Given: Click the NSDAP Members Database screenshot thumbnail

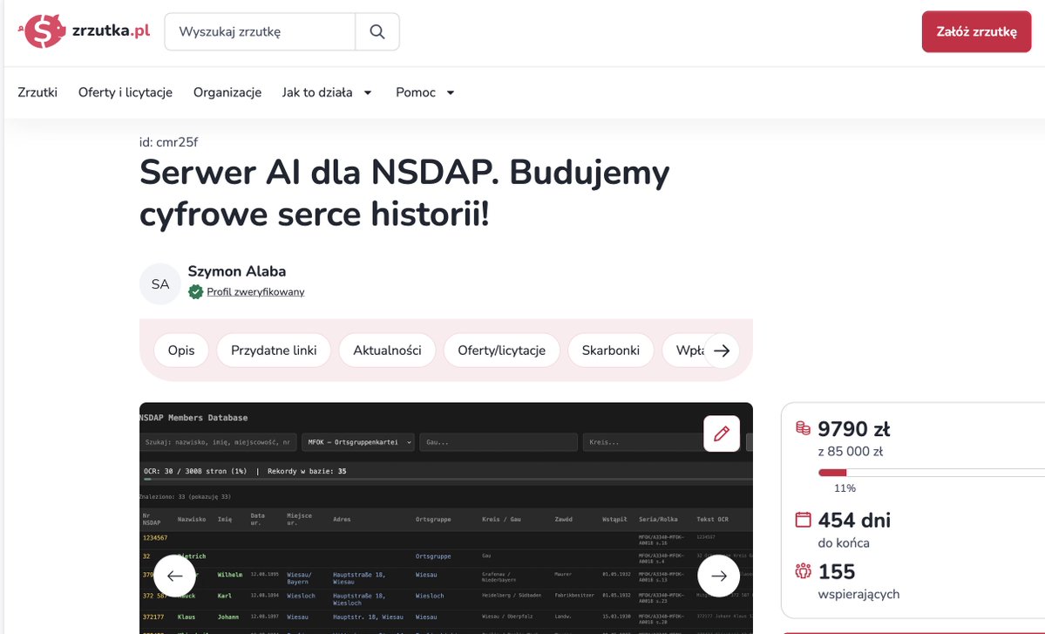Looking at the screenshot, I should [446, 518].
